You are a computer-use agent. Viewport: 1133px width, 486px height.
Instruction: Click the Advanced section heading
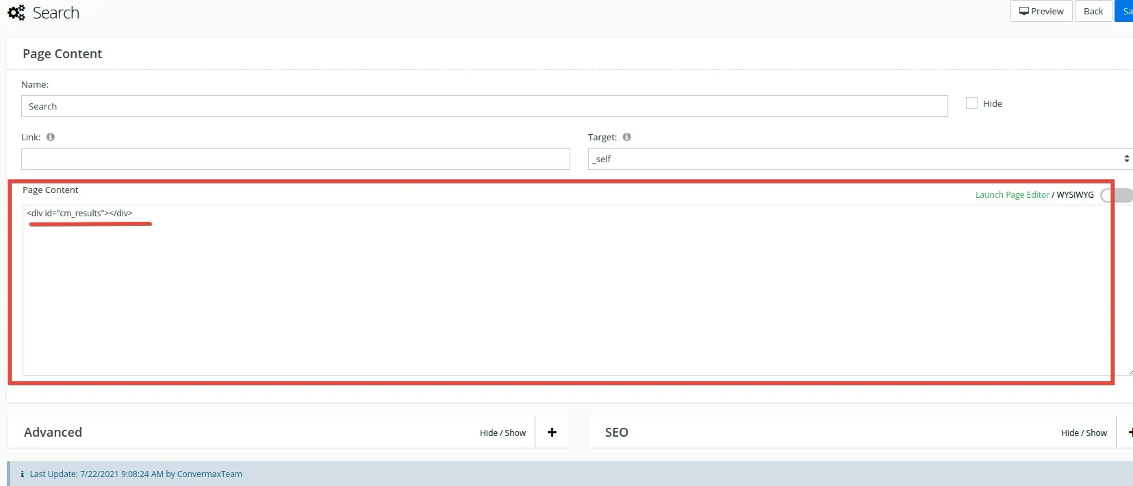[53, 433]
